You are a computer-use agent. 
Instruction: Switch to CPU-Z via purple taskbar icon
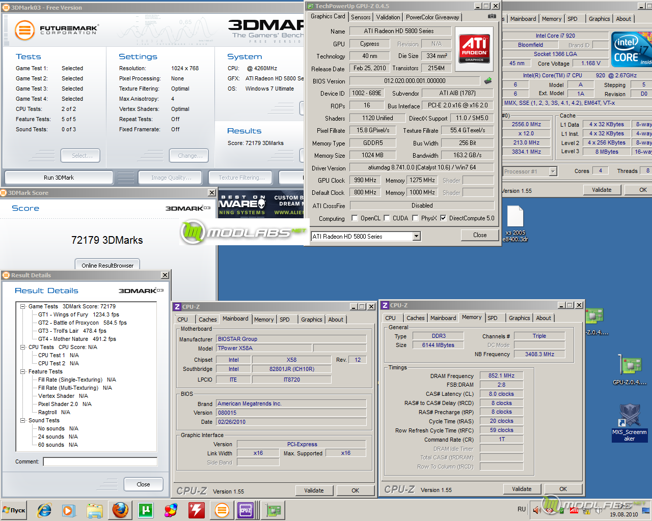coord(246,510)
